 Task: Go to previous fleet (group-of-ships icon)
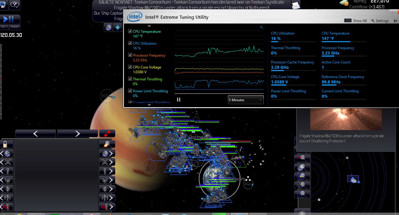(6, 198)
